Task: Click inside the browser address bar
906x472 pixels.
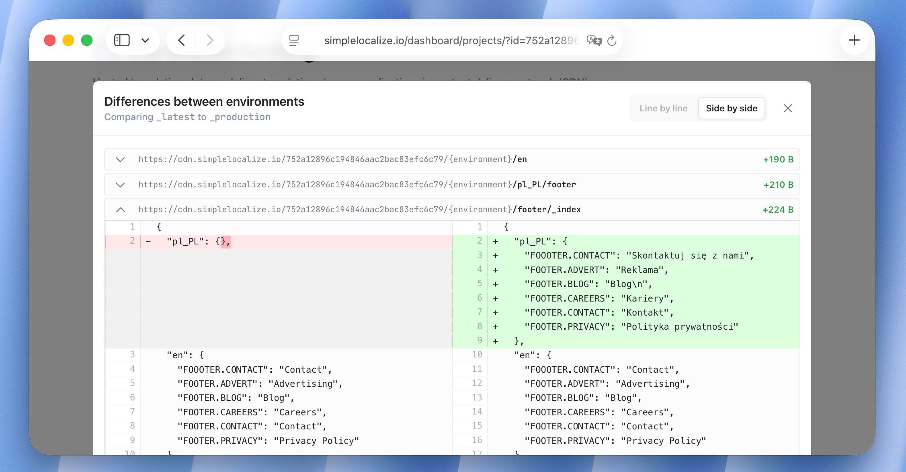Action: point(450,40)
